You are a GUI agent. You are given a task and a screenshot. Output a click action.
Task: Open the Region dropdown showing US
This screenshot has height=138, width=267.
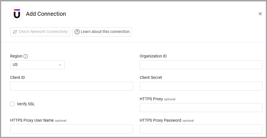point(37,65)
